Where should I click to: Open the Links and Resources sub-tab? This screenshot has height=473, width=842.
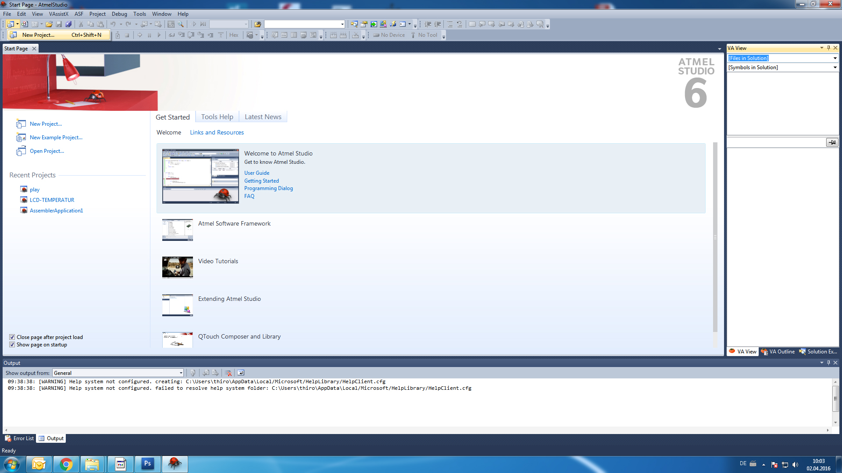click(217, 133)
